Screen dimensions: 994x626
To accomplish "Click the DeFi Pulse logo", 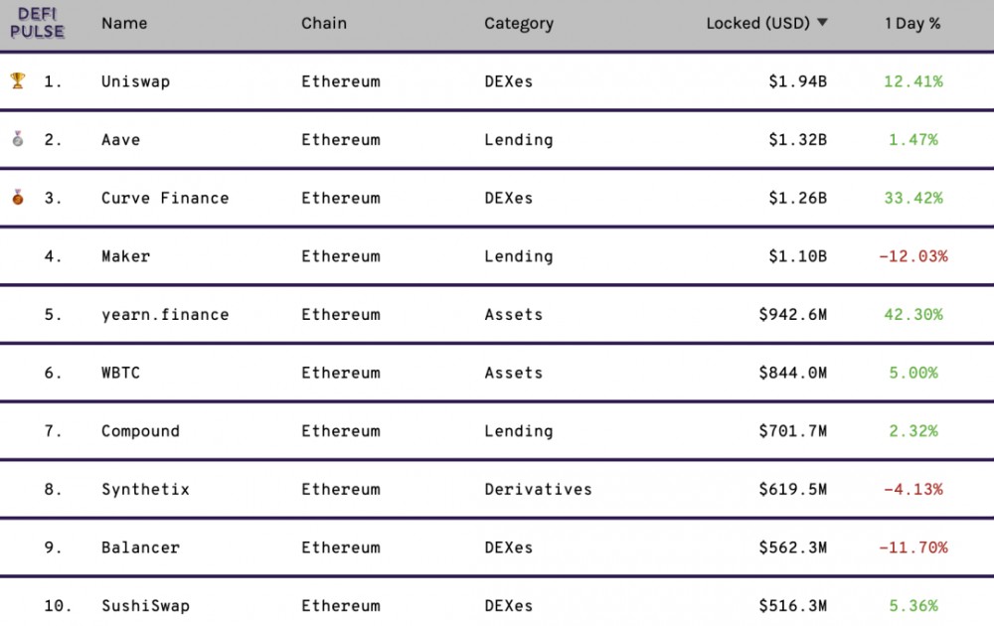I will (38, 24).
